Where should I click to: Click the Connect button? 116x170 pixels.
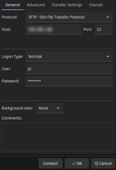click(50, 163)
